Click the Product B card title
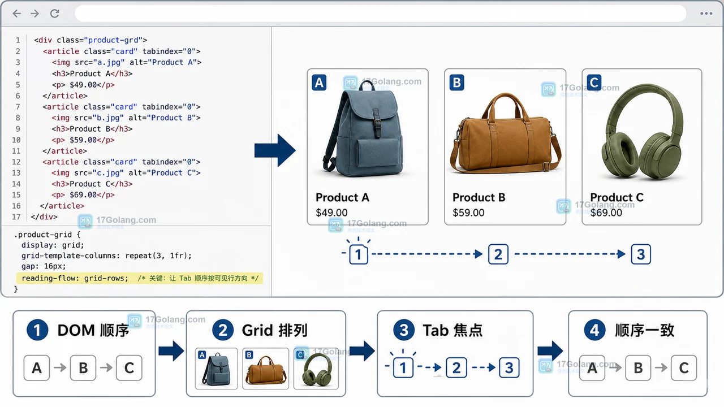 [479, 197]
